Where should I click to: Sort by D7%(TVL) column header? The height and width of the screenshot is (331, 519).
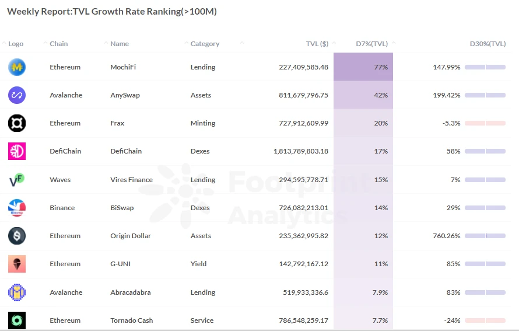click(371, 44)
